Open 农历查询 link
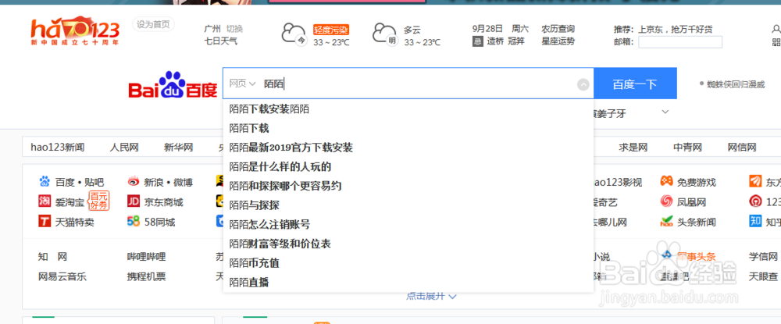The height and width of the screenshot is (324, 781). [558, 29]
